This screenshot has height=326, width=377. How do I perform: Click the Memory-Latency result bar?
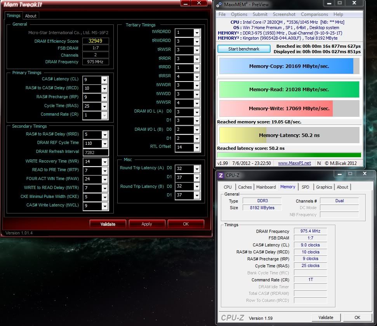(289, 135)
